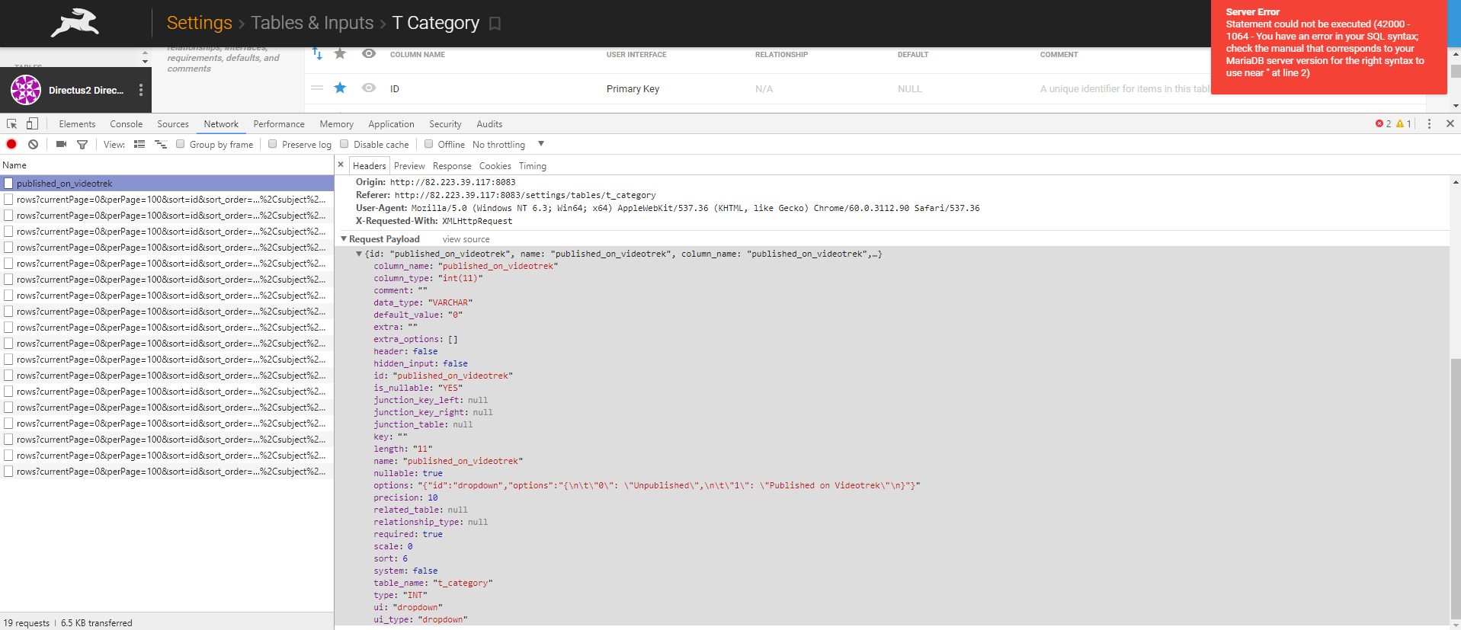Click the Directus rabbit logo
The image size is (1461, 630).
pos(75,23)
